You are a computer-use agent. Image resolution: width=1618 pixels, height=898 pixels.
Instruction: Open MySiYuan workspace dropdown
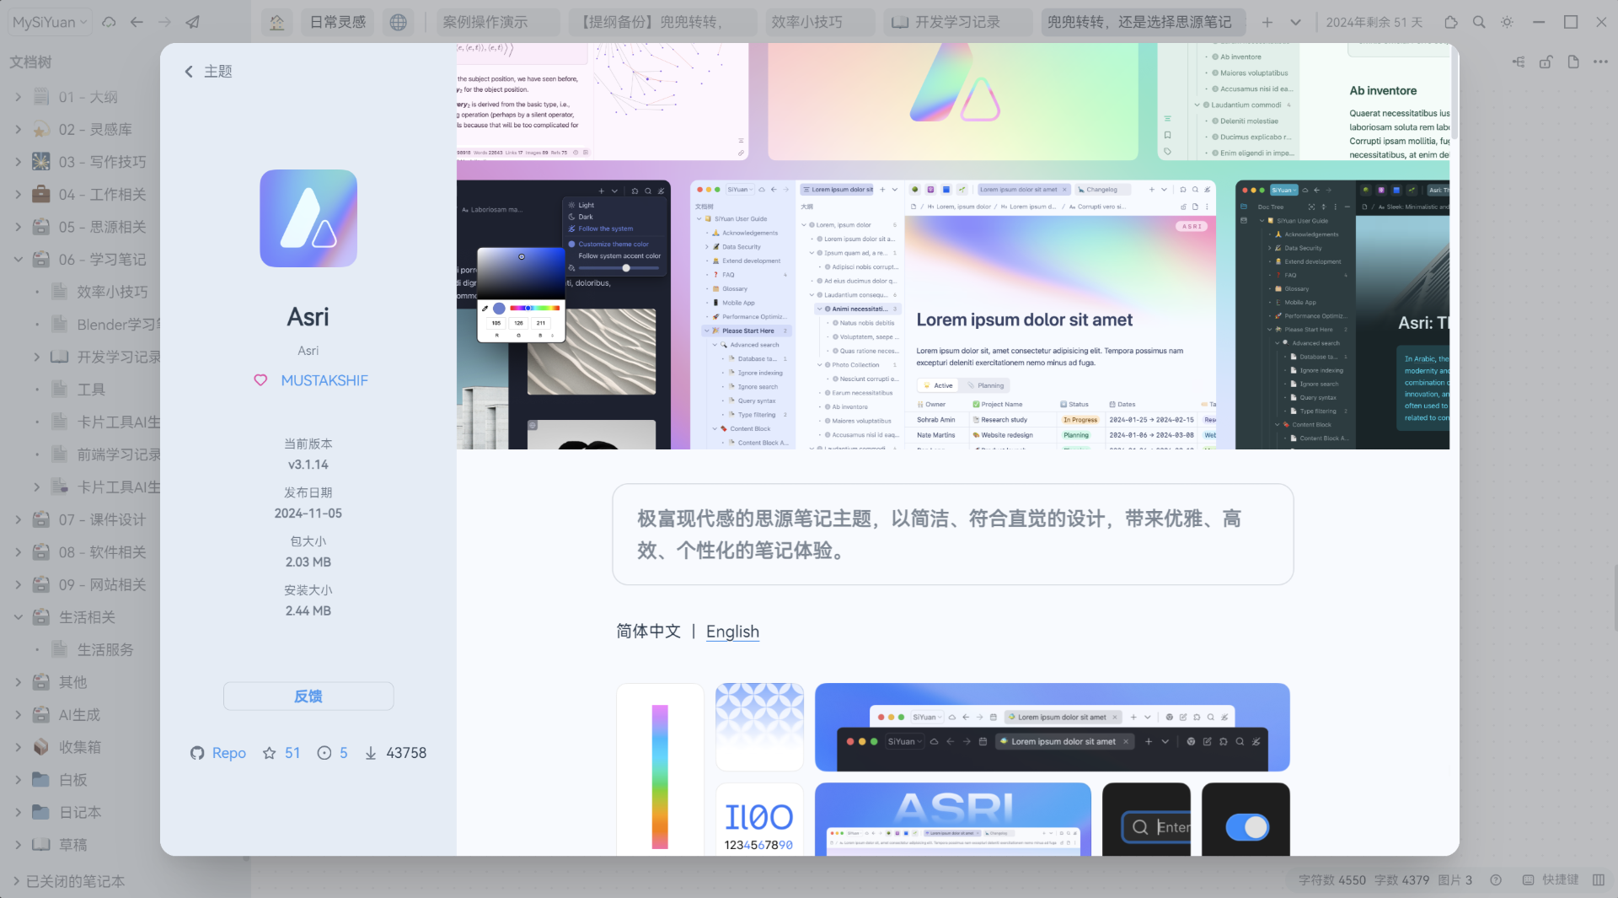tap(50, 22)
